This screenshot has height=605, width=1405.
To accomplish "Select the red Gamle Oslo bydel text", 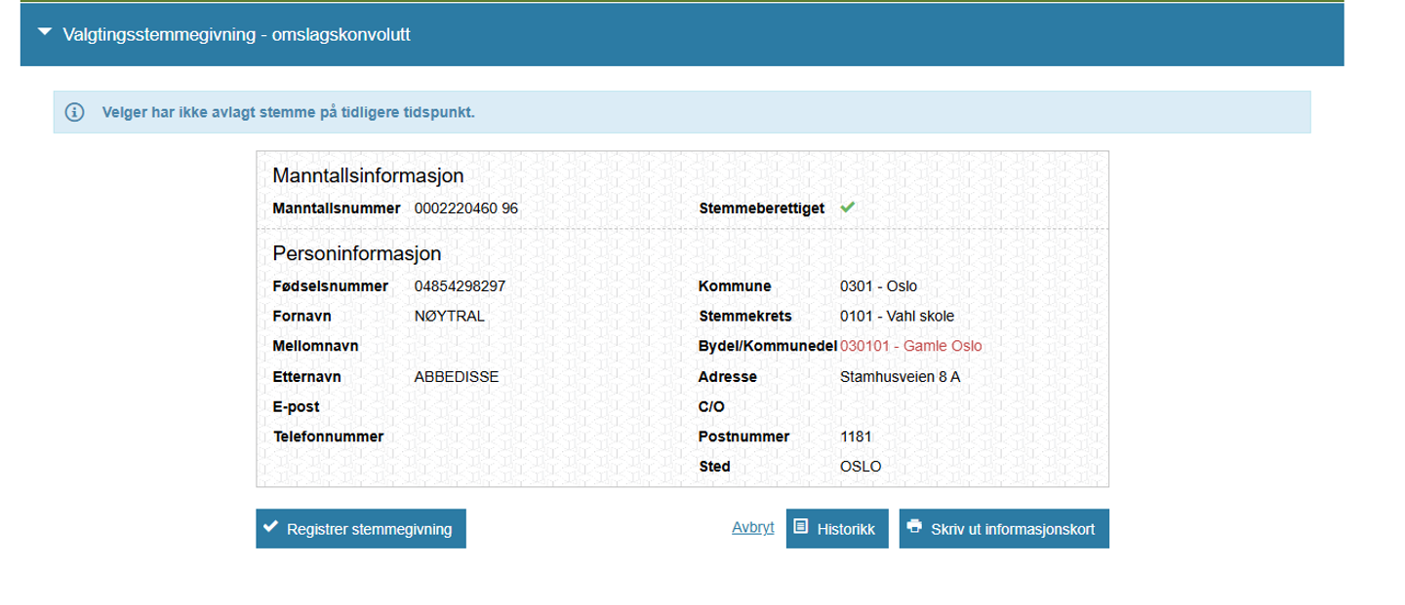I will coord(910,346).
